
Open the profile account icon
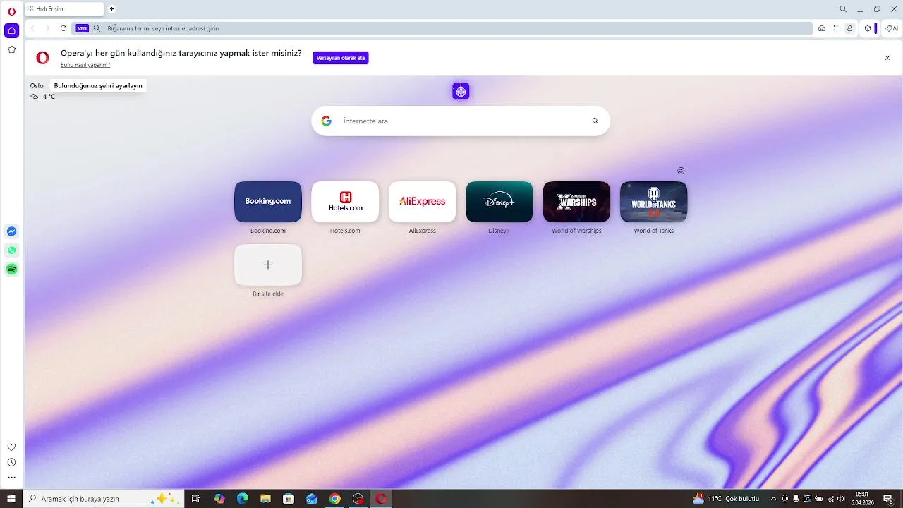point(849,28)
